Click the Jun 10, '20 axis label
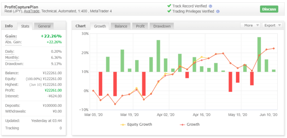 click(268, 115)
